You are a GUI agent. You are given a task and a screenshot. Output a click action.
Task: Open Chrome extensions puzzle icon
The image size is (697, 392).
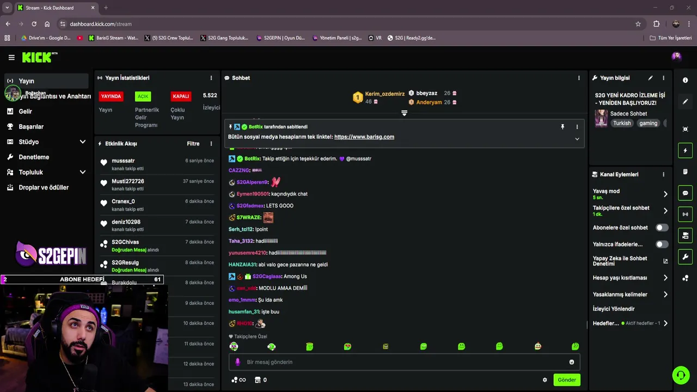pos(656,24)
